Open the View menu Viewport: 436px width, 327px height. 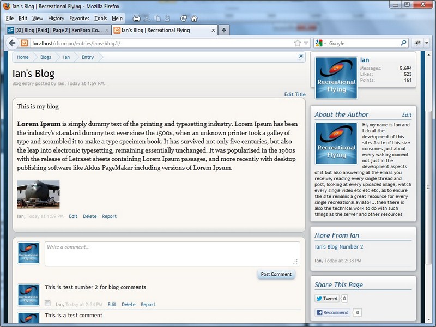(38, 19)
